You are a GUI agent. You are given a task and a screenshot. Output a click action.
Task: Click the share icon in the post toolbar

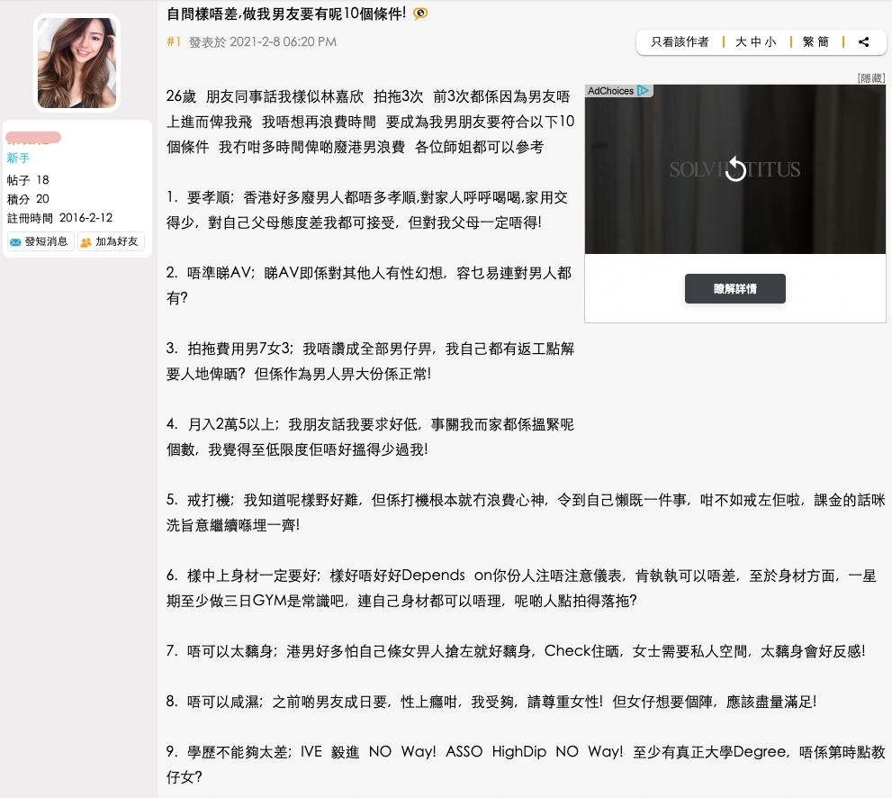point(863,41)
